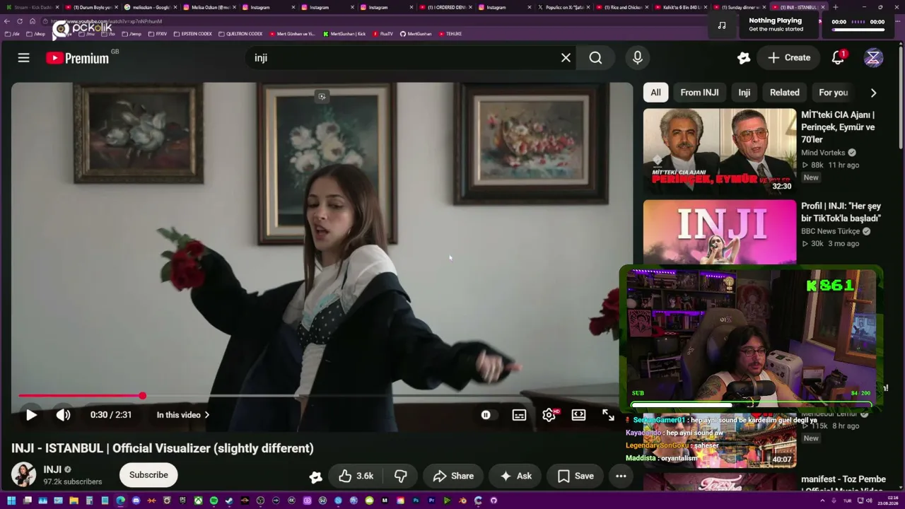Show more filter chips with the arrow
The width and height of the screenshot is (905, 509).
873,93
